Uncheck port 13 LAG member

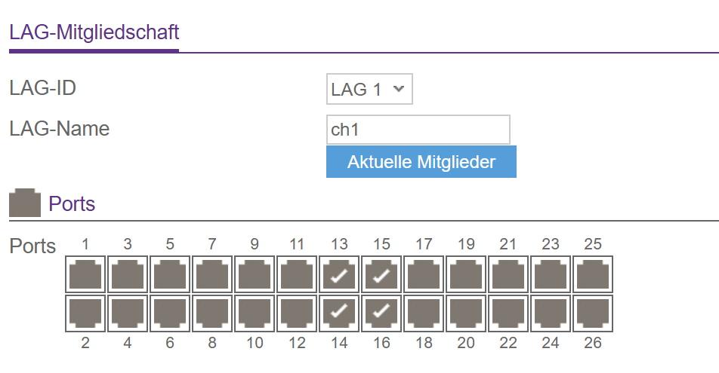[x=339, y=275]
